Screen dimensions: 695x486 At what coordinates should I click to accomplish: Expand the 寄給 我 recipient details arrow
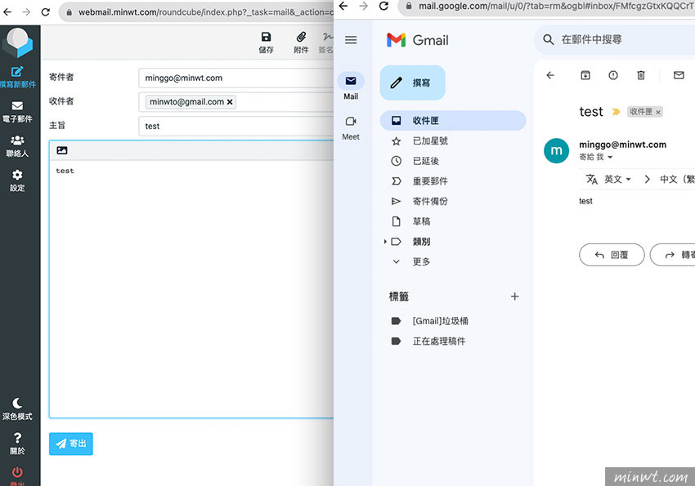pyautogui.click(x=610, y=157)
